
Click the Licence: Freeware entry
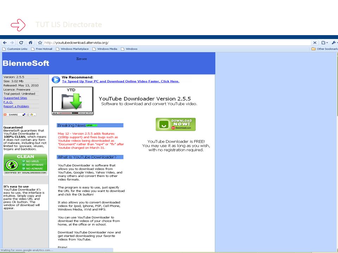click(x=17, y=90)
